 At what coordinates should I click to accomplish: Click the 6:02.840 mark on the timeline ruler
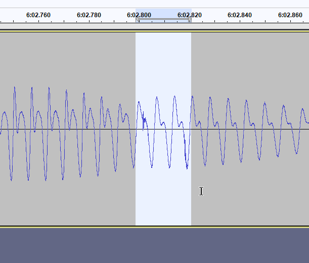coord(240,15)
